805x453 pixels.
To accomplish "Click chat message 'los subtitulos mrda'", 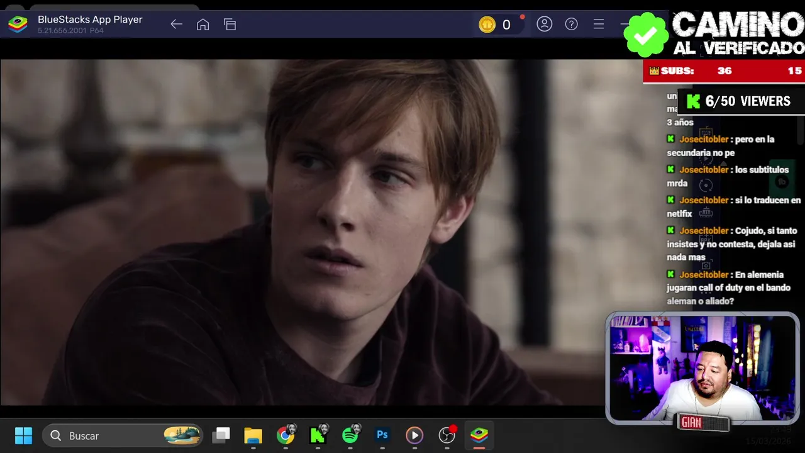I will click(x=728, y=176).
